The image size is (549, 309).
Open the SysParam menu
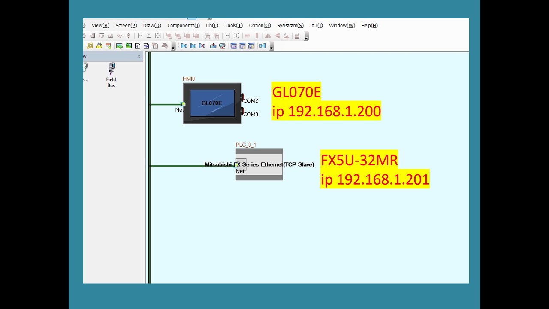pos(290,26)
